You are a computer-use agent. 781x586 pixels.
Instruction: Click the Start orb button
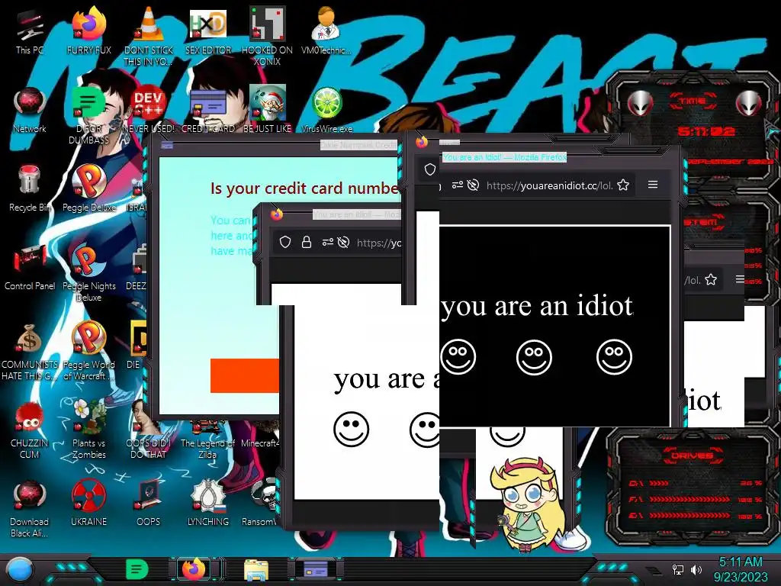(x=20, y=569)
